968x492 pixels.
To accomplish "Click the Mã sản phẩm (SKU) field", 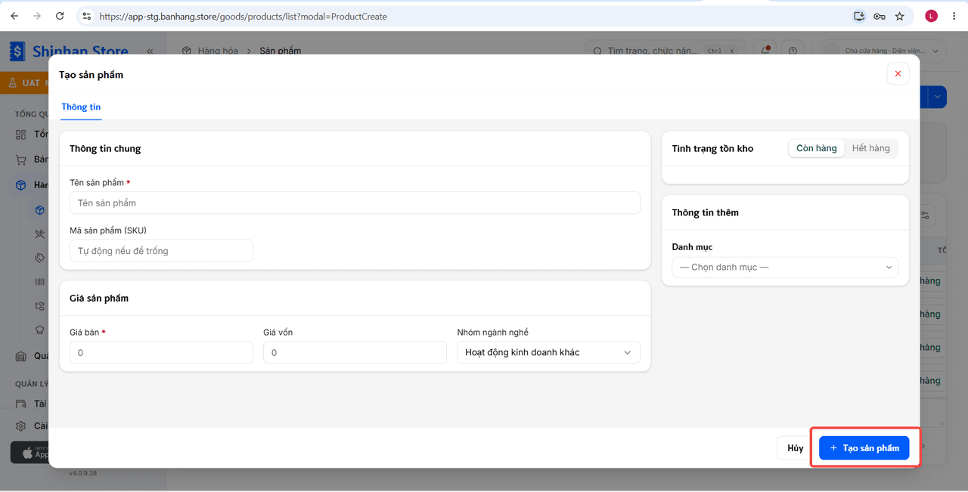I will coord(161,251).
